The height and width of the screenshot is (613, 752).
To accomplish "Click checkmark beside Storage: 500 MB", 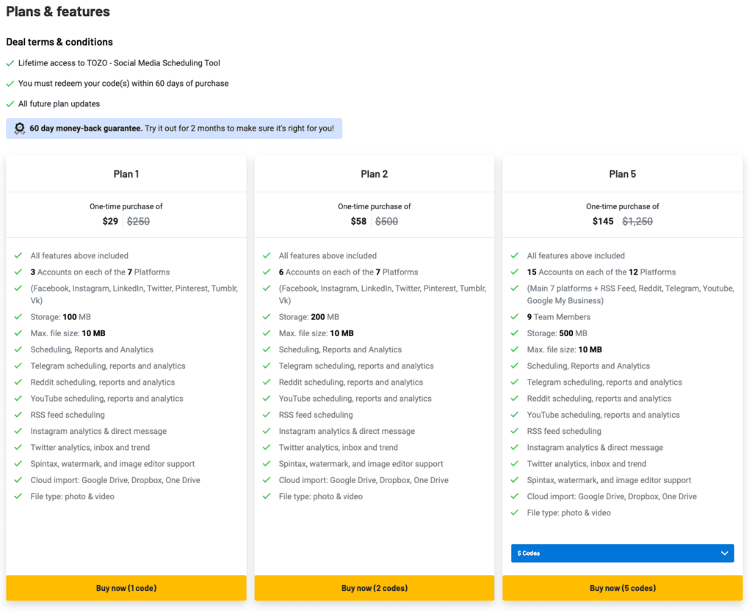I will (x=515, y=333).
